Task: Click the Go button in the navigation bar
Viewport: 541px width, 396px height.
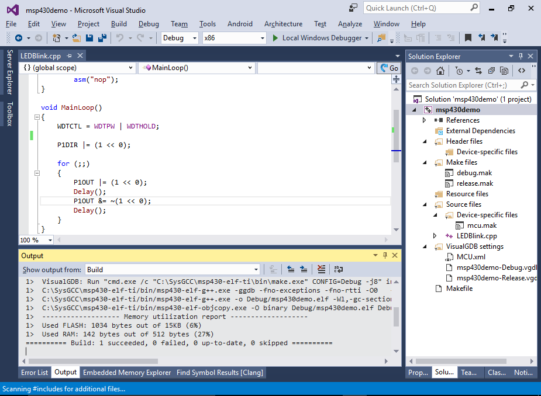Action: (x=389, y=68)
